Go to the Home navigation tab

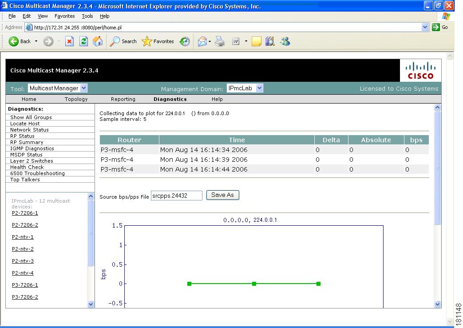point(29,99)
